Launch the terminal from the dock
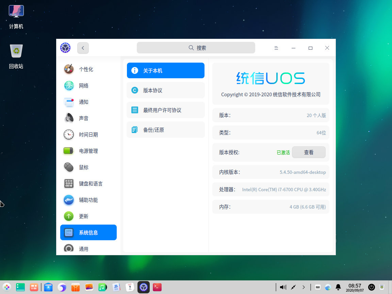The image size is (392, 294). (x=157, y=287)
